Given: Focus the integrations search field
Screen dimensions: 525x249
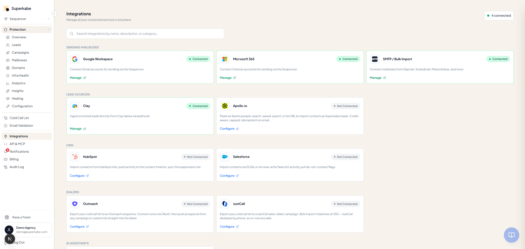Looking at the screenshot, I should 145,34.
